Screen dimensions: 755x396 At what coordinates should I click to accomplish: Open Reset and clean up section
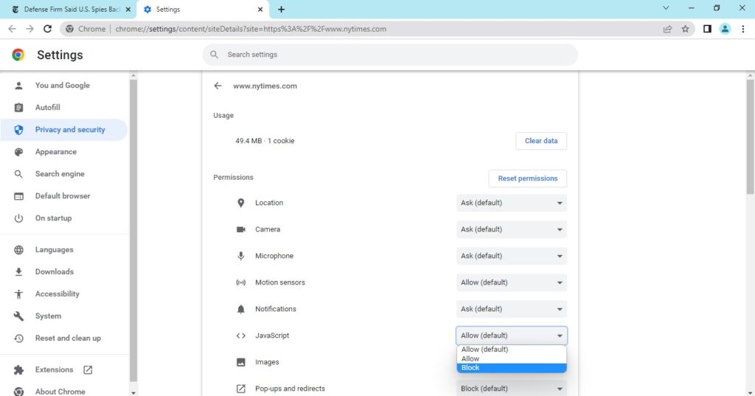pyautogui.click(x=68, y=338)
